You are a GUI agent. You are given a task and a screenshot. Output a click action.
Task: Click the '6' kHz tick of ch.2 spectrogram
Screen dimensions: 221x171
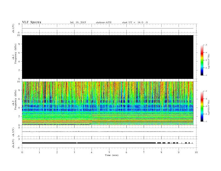(x=20, y=99)
